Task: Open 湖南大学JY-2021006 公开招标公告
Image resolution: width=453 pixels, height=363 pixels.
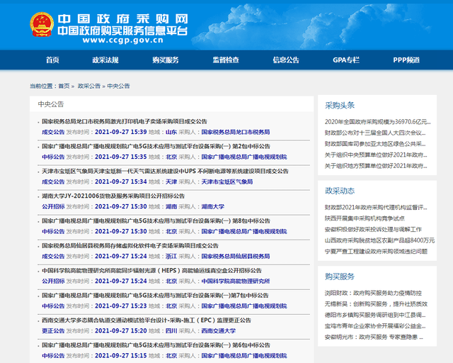Action: click(113, 196)
